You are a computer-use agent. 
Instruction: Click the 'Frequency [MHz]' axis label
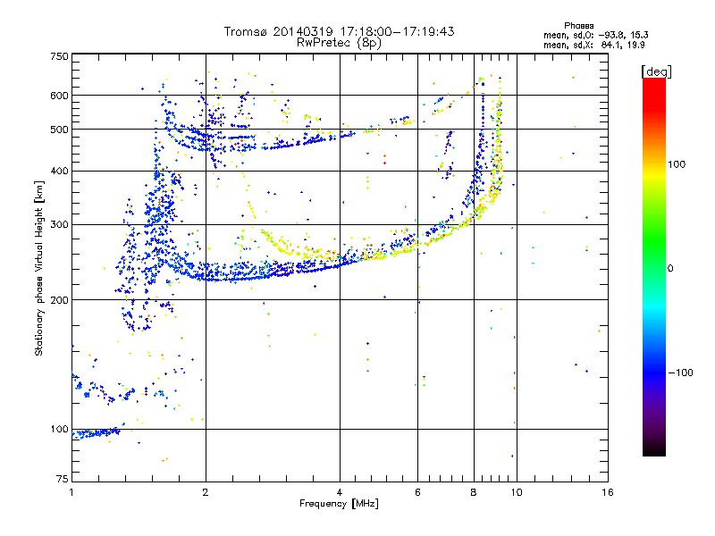(339, 504)
